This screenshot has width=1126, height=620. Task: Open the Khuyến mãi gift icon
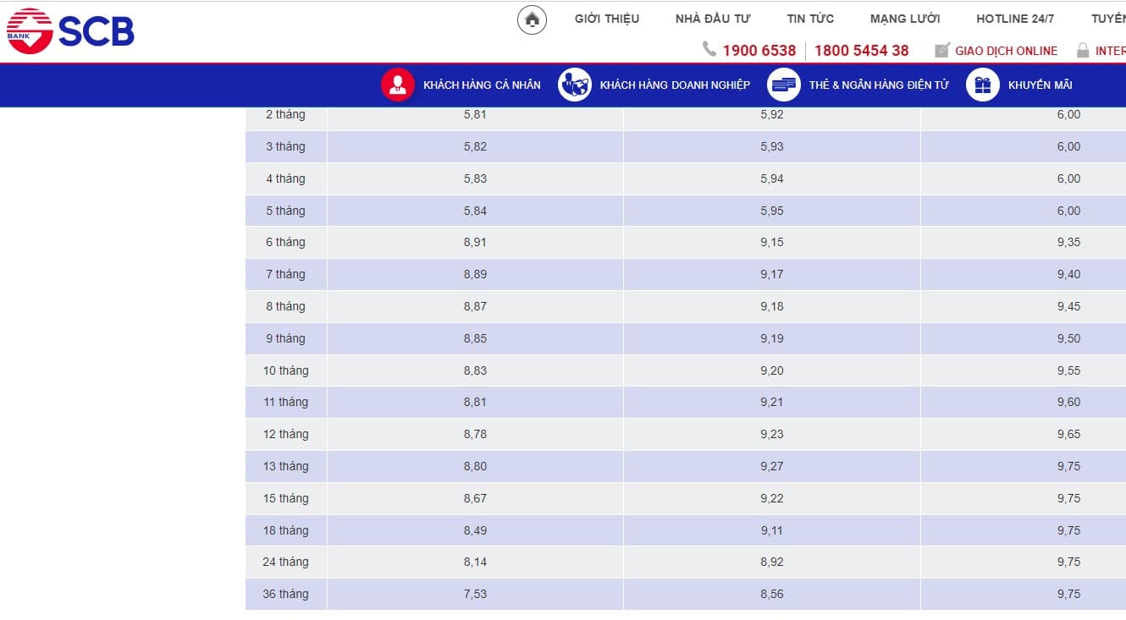click(983, 85)
